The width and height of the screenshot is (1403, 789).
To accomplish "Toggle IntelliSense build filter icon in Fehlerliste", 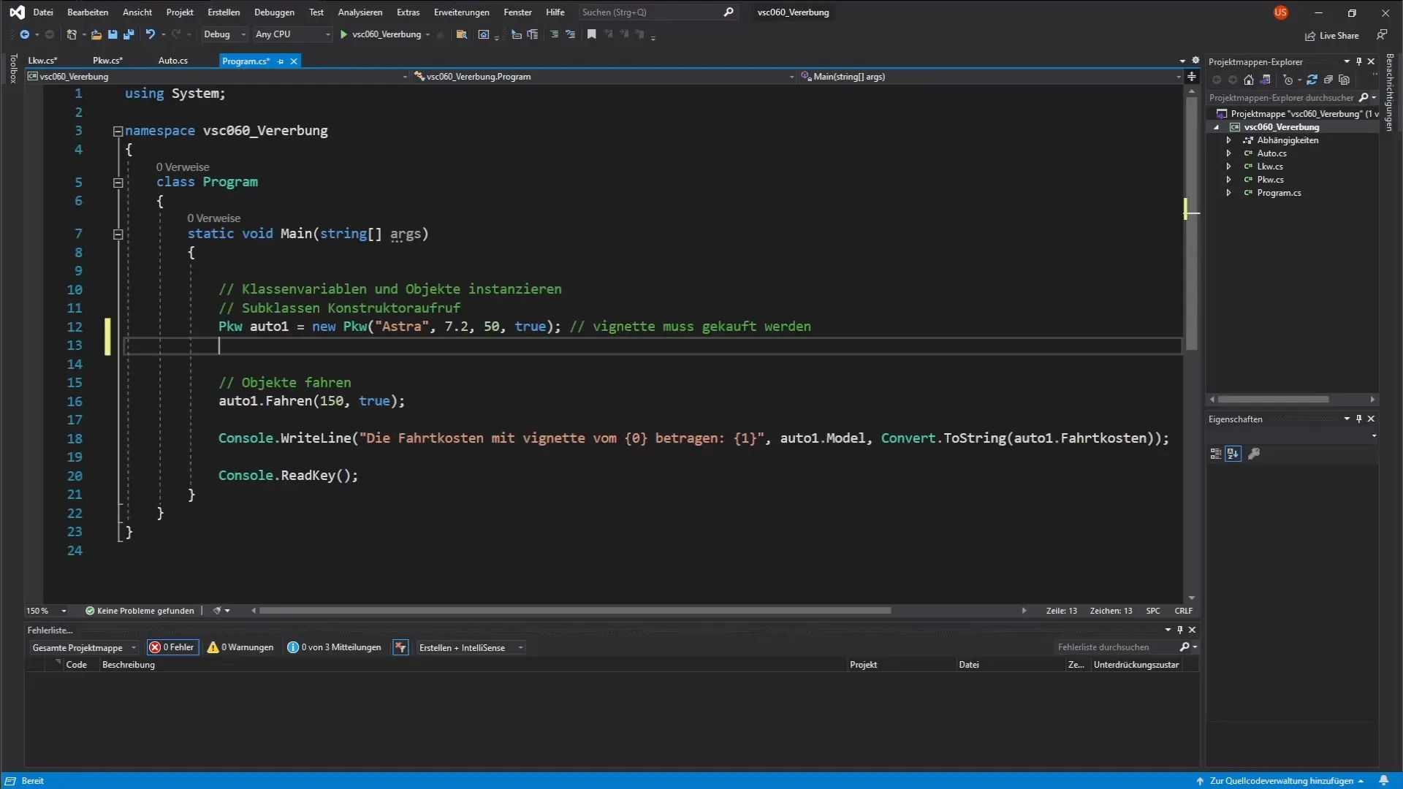I will (400, 647).
